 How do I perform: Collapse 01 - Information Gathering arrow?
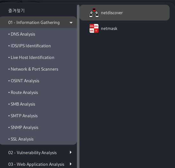[x=71, y=23]
